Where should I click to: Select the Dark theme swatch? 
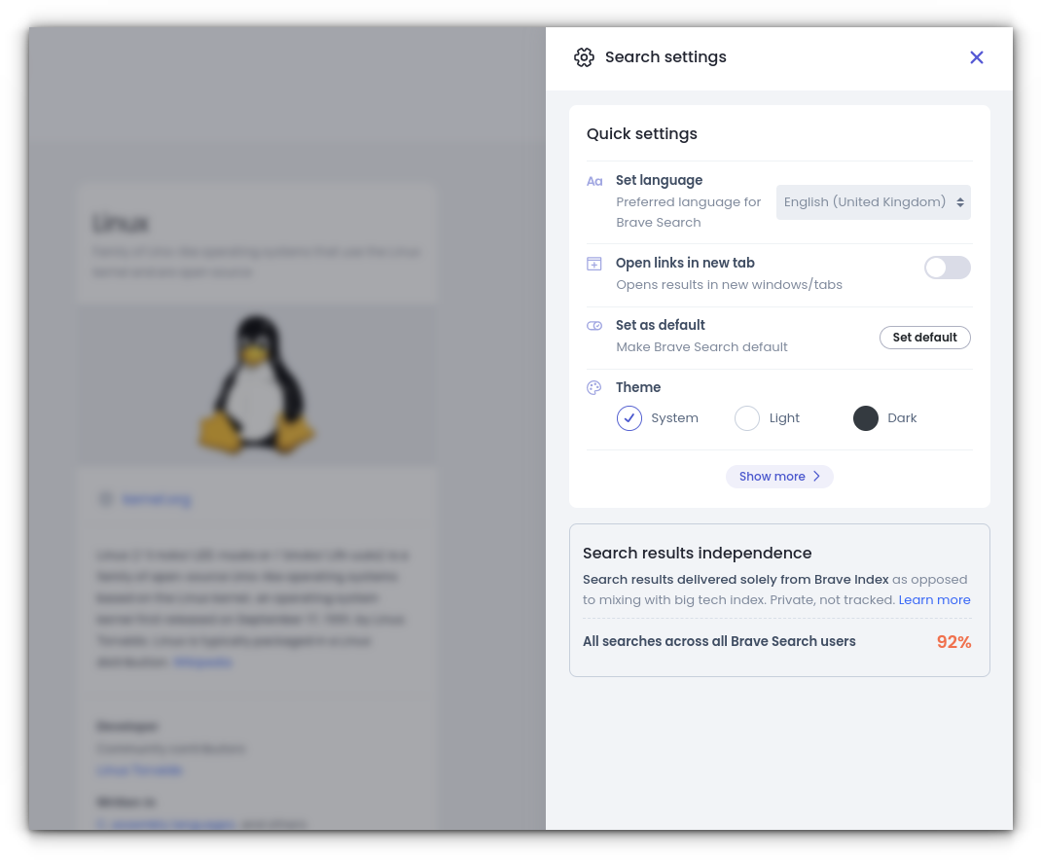click(x=865, y=418)
